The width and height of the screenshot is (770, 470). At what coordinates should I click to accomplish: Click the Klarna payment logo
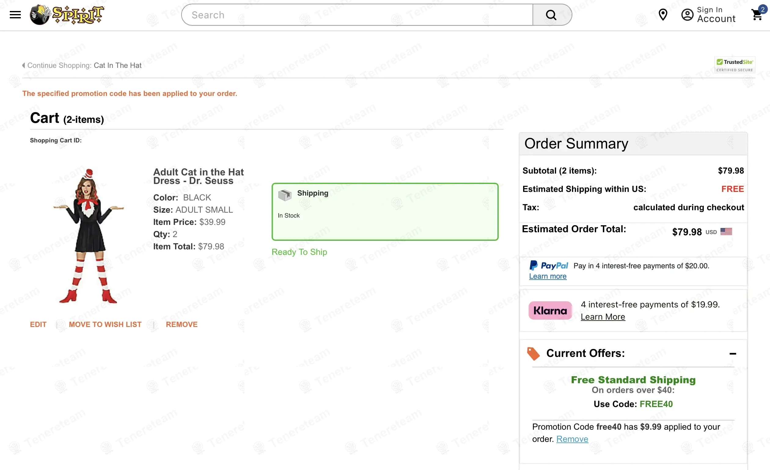pos(550,310)
